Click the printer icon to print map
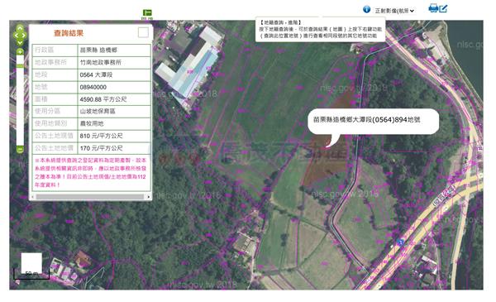 pyautogui.click(x=433, y=8)
